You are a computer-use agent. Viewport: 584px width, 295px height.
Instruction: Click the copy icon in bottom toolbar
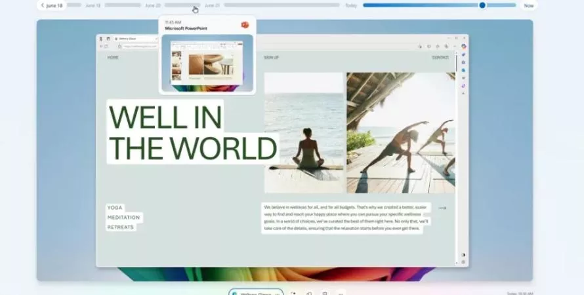point(309,294)
